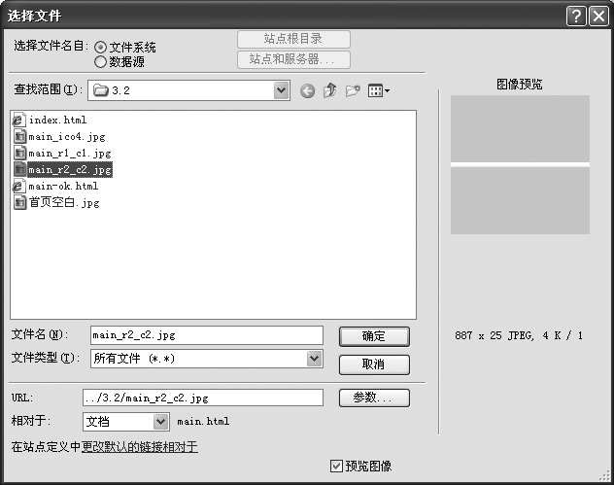Select the index.html file name
Viewport: 614px width, 485px height.
click(x=57, y=120)
